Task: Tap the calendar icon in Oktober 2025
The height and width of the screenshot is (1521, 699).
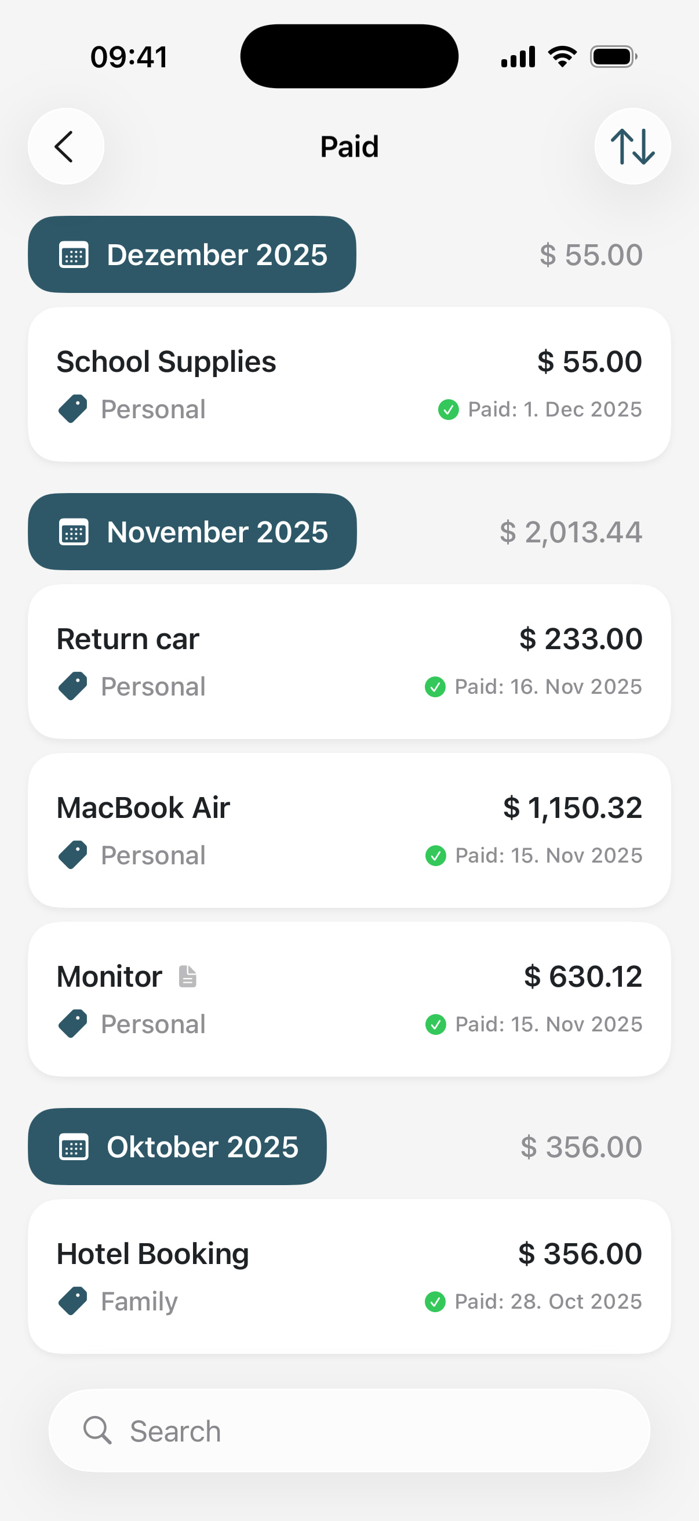Action: tap(74, 1147)
